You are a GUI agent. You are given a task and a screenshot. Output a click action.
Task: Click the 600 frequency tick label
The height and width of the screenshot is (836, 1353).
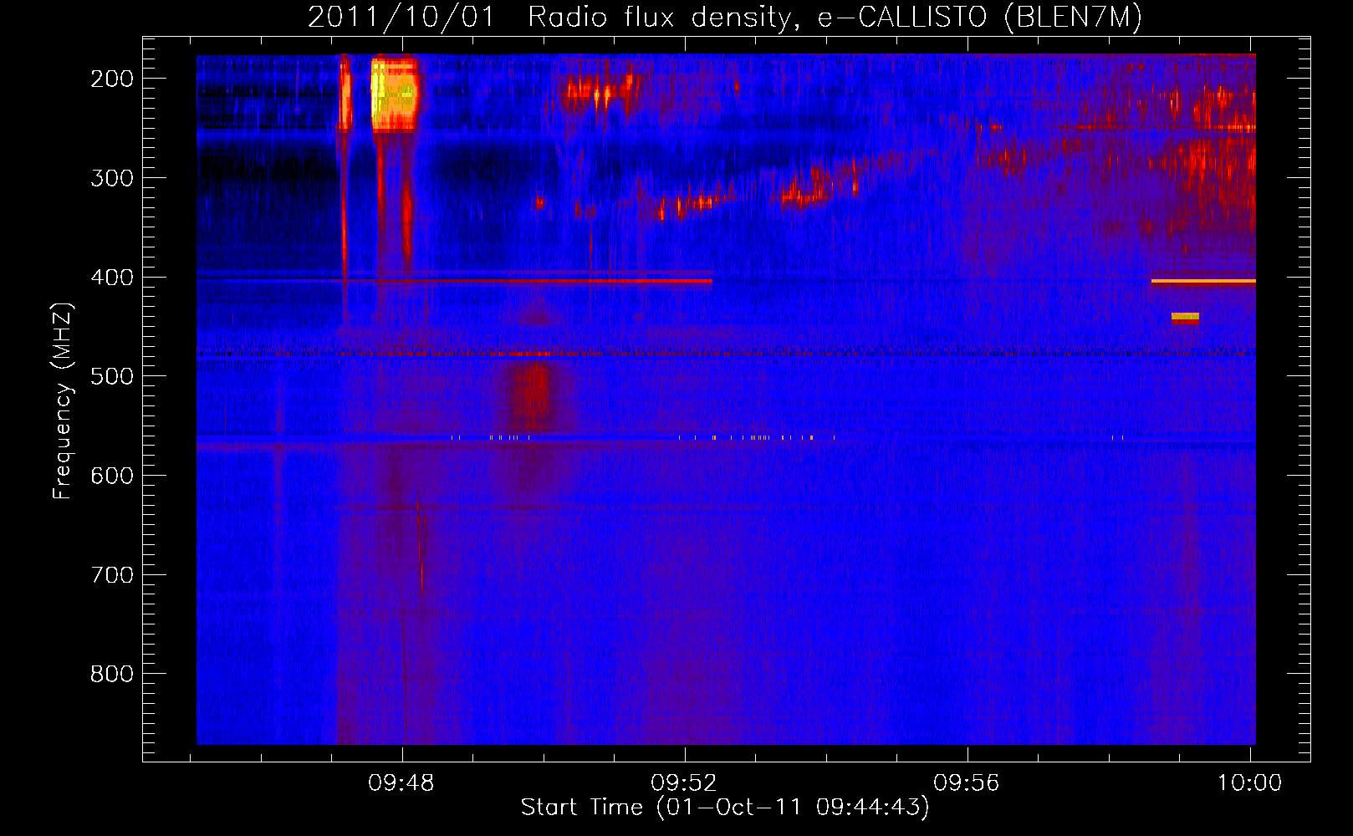[x=112, y=476]
